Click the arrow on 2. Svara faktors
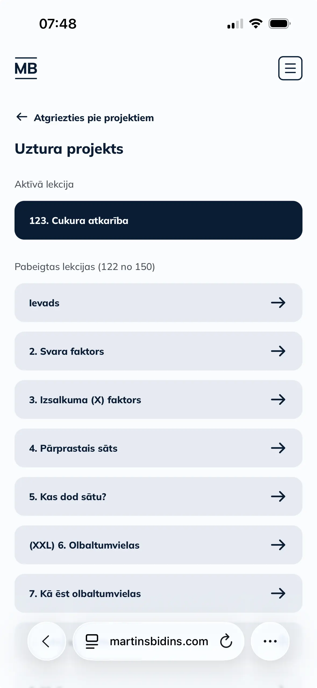 pos(278,351)
